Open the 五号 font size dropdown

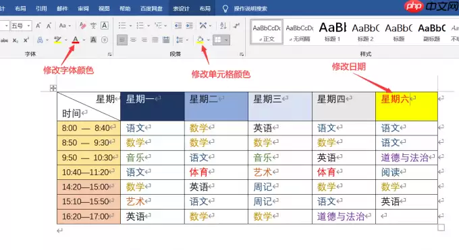28,26
